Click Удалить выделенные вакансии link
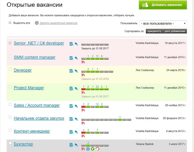The height and width of the screenshot is (152, 194). coord(59,23)
